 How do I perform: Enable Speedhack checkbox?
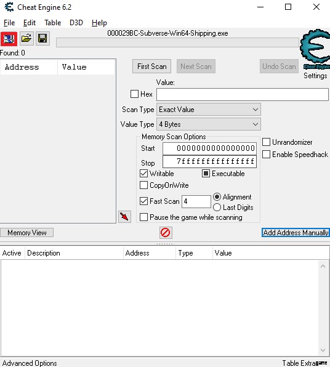(267, 154)
